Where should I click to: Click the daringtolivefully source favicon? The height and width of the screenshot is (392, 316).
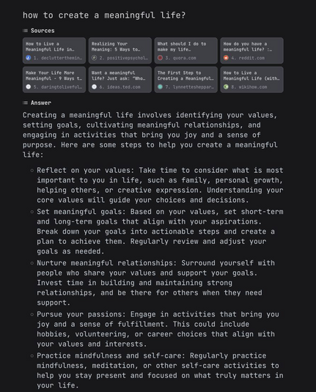pyautogui.click(x=29, y=86)
